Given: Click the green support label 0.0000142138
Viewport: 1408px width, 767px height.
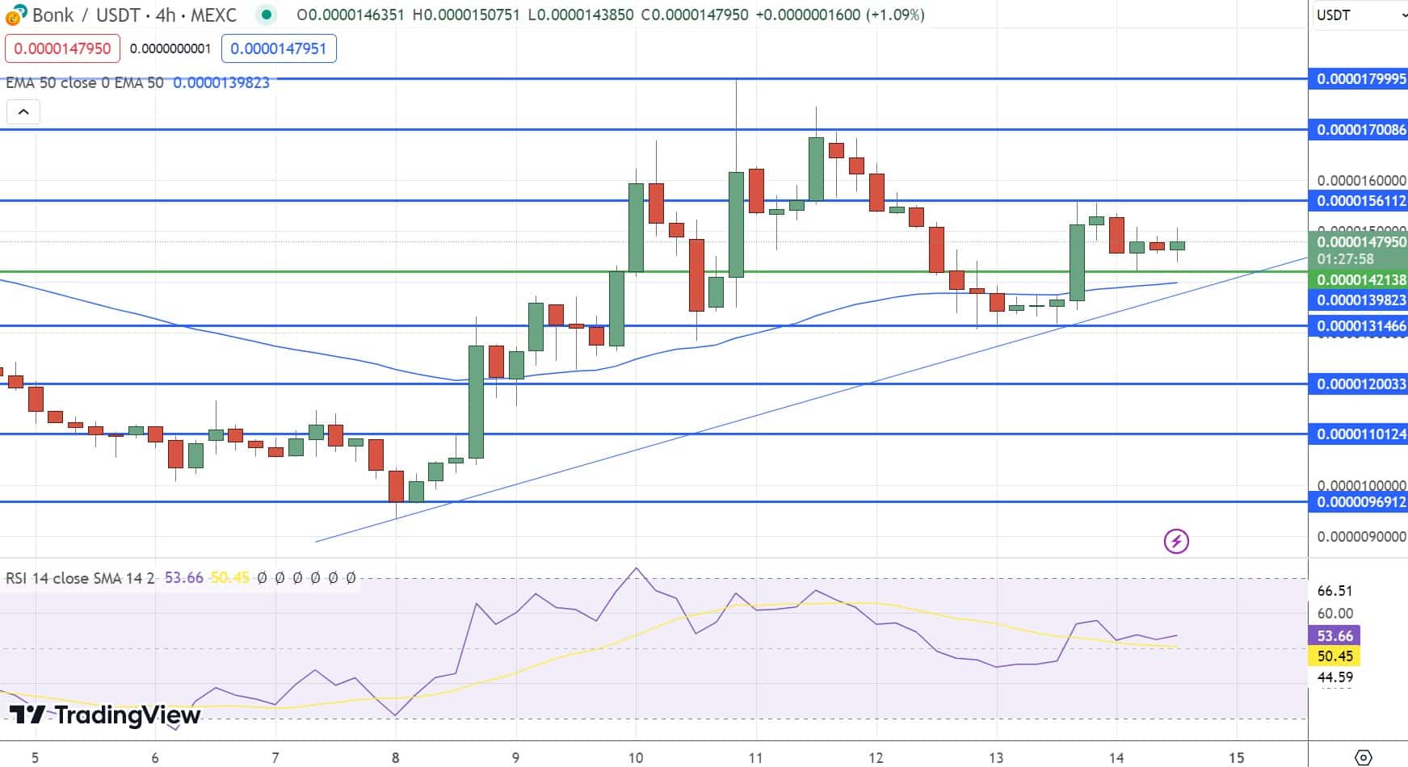Looking at the screenshot, I should tap(1359, 280).
